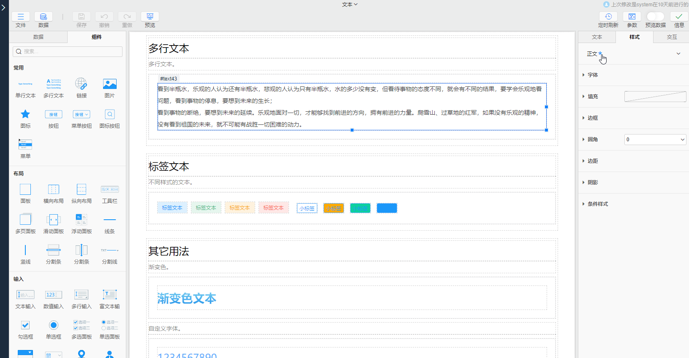The image size is (689, 358).
Task: Toggle the preview data switch
Action: [655, 16]
